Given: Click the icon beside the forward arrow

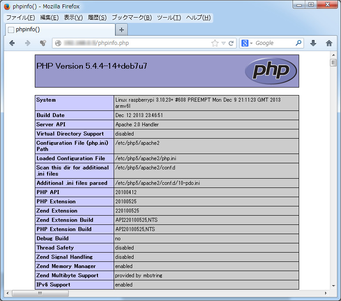Looking at the screenshot, I should coord(43,43).
